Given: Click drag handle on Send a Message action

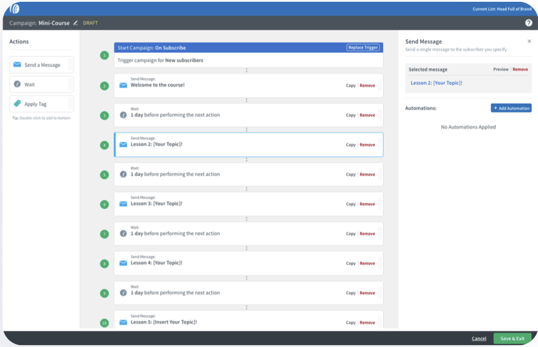Looking at the screenshot, I should 70,65.
